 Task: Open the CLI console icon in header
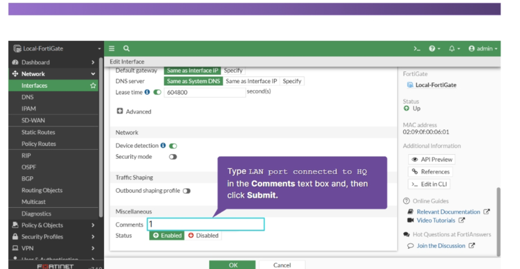[417, 49]
